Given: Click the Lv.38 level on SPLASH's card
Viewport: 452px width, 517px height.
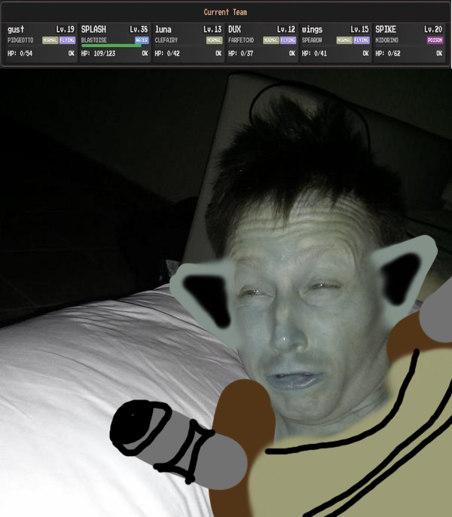Looking at the screenshot, I should point(139,29).
